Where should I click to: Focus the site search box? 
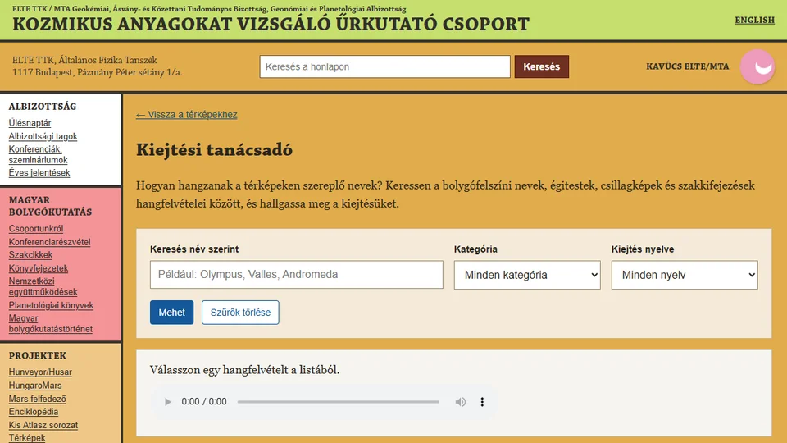click(385, 66)
